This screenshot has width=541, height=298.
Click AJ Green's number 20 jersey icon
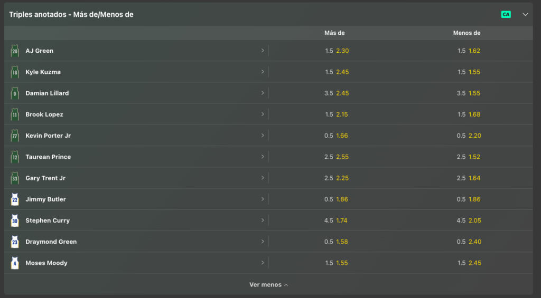pyautogui.click(x=14, y=51)
